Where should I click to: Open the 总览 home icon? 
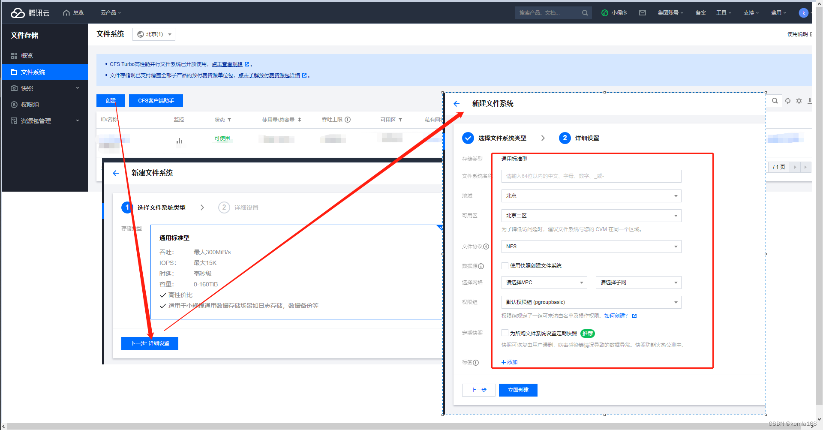point(66,13)
